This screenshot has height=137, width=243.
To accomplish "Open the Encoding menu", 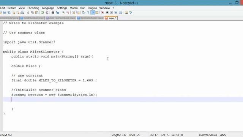I will click(x=33, y=8).
